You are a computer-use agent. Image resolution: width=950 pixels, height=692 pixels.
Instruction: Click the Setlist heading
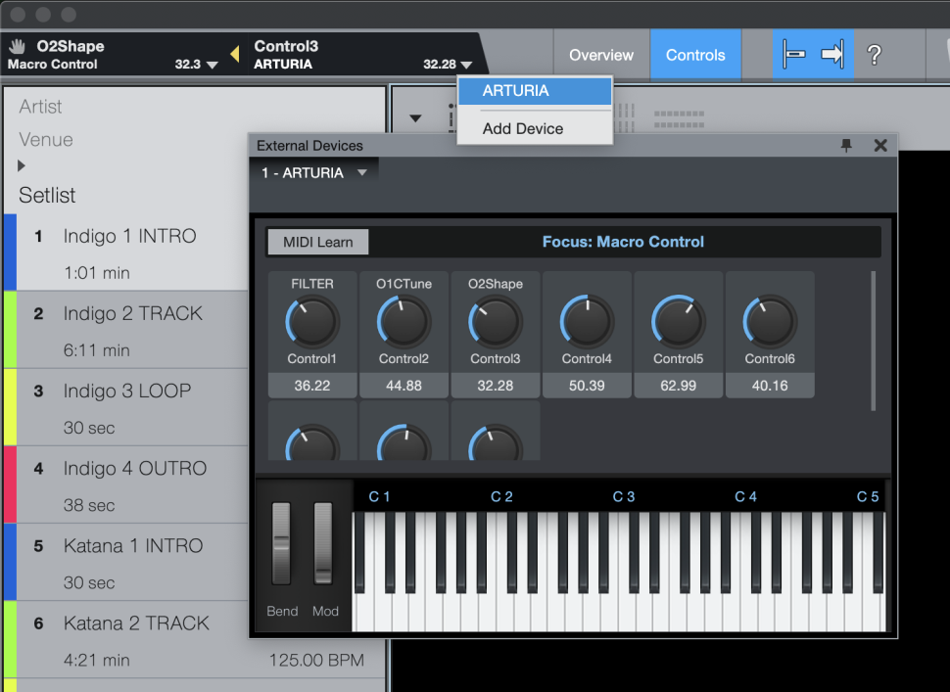47,195
